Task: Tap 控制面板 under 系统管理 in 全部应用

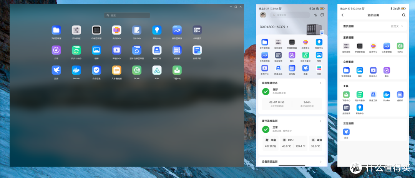Action: click(x=346, y=46)
